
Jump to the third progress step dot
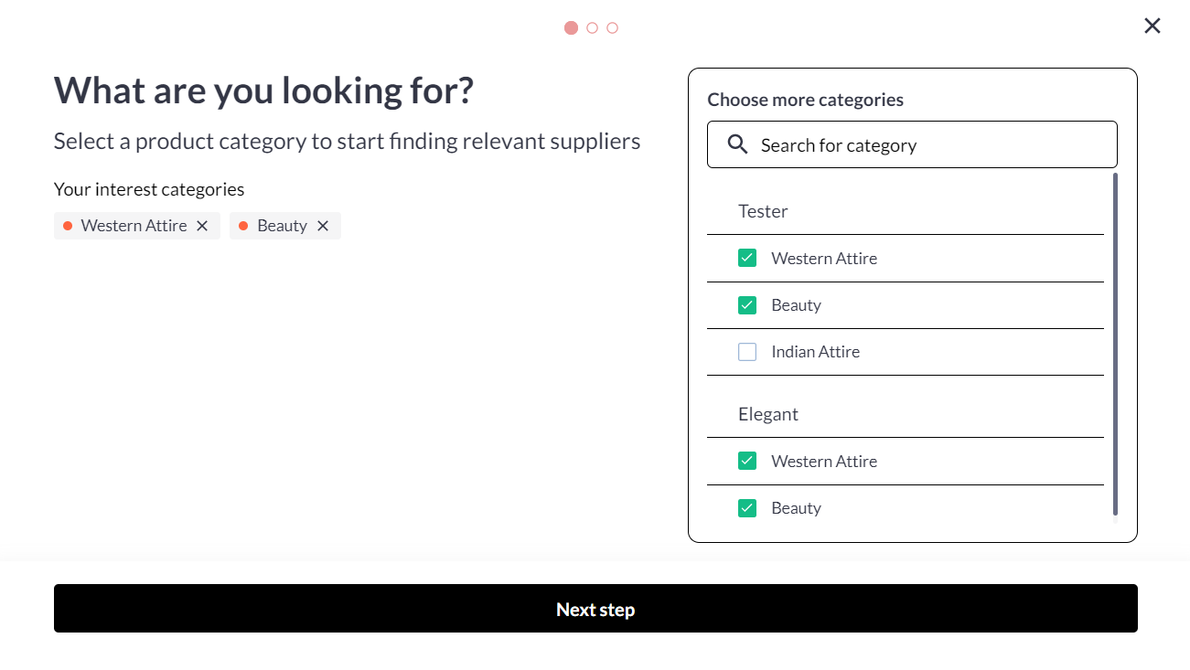(x=613, y=27)
